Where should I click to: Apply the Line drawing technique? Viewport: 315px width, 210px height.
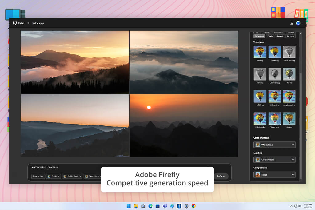click(275, 74)
